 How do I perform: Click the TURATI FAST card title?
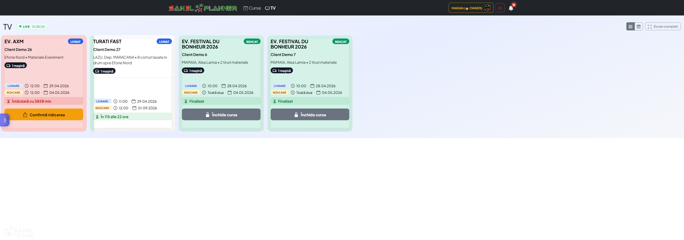pos(107,42)
